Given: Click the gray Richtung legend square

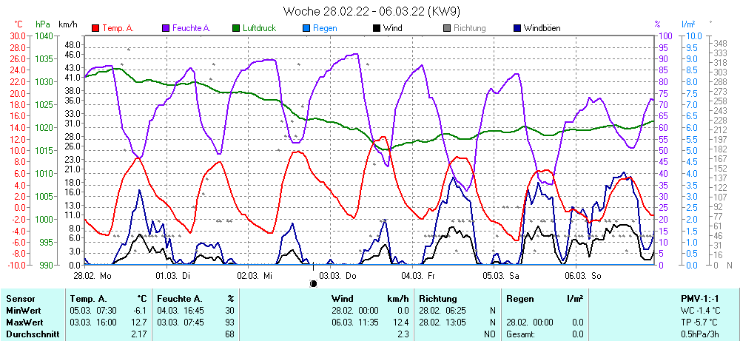Looking at the screenshot, I should click(x=447, y=29).
